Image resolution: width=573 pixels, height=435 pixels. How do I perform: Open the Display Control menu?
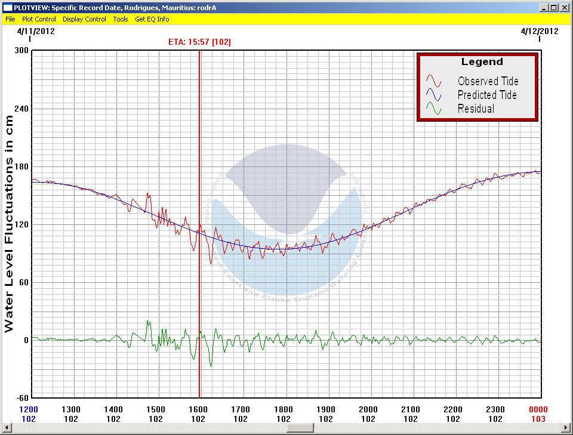pyautogui.click(x=84, y=19)
